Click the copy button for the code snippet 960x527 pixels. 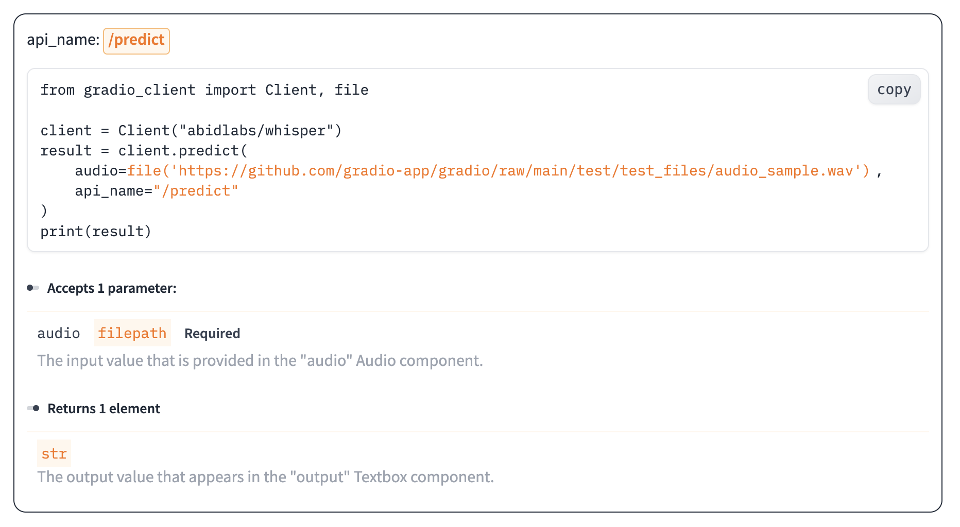[894, 89]
